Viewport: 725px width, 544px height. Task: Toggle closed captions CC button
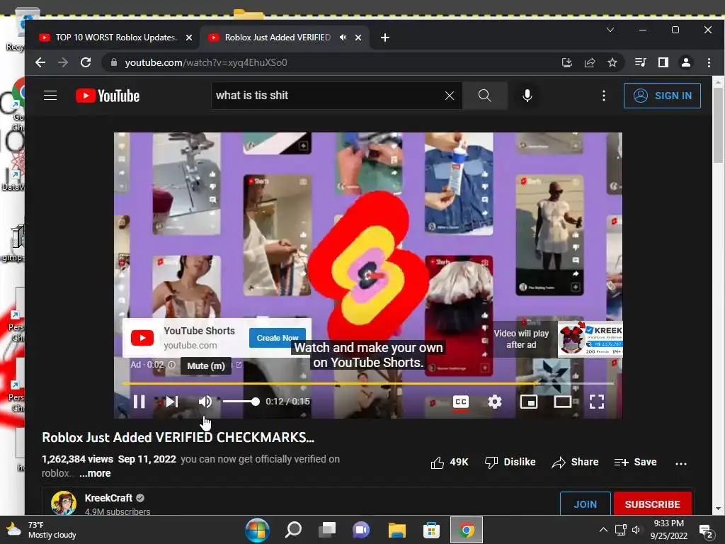[460, 402]
